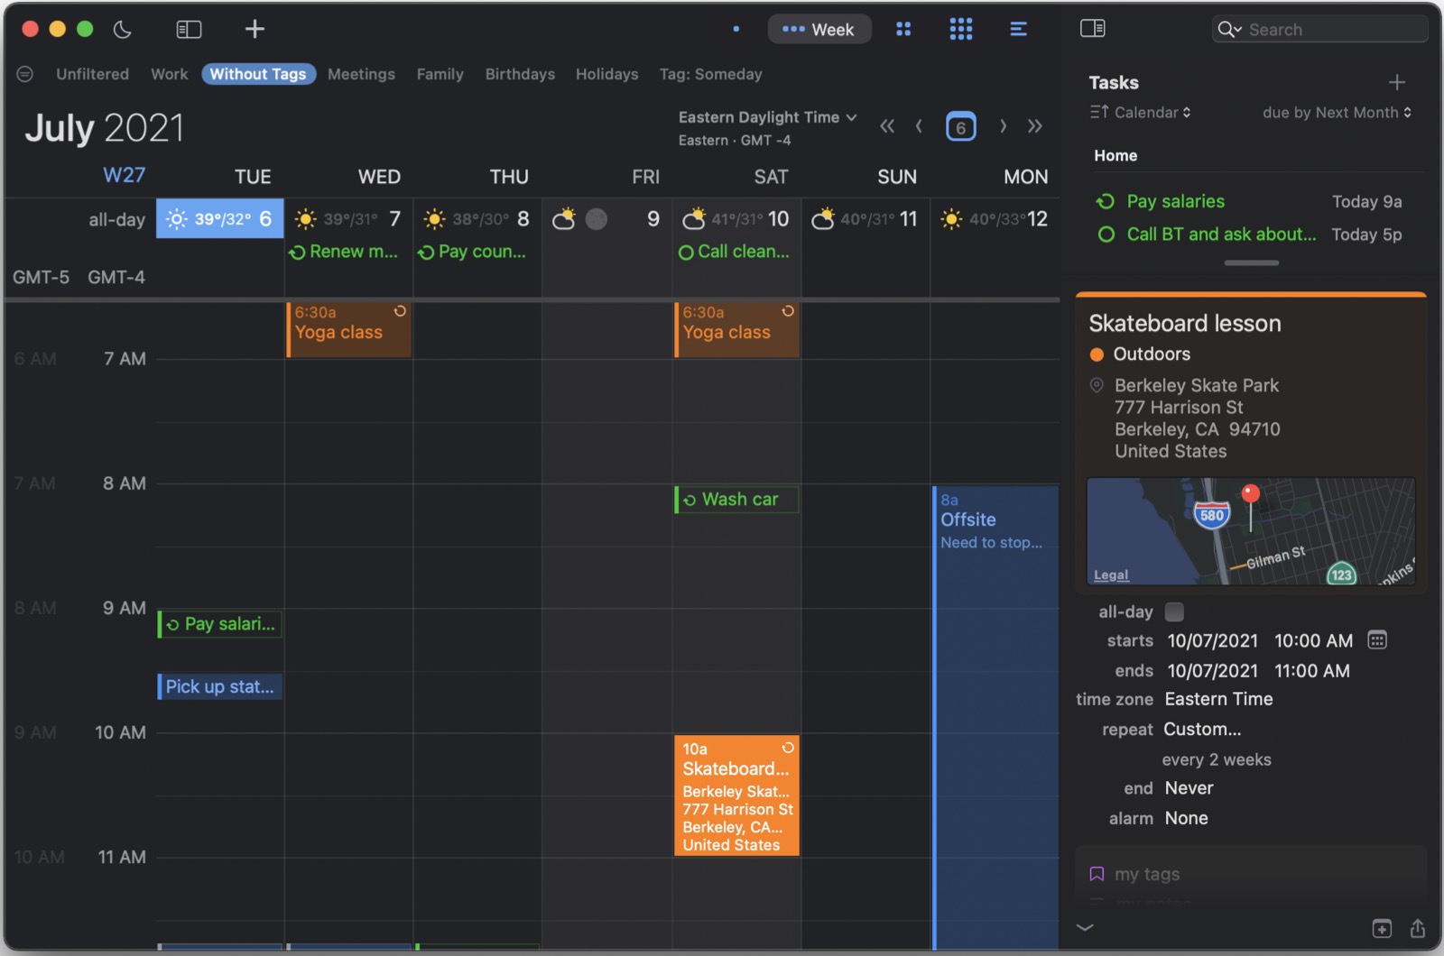Complete the Call BT task circle
Viewport: 1444px width, 956px height.
pos(1106,234)
